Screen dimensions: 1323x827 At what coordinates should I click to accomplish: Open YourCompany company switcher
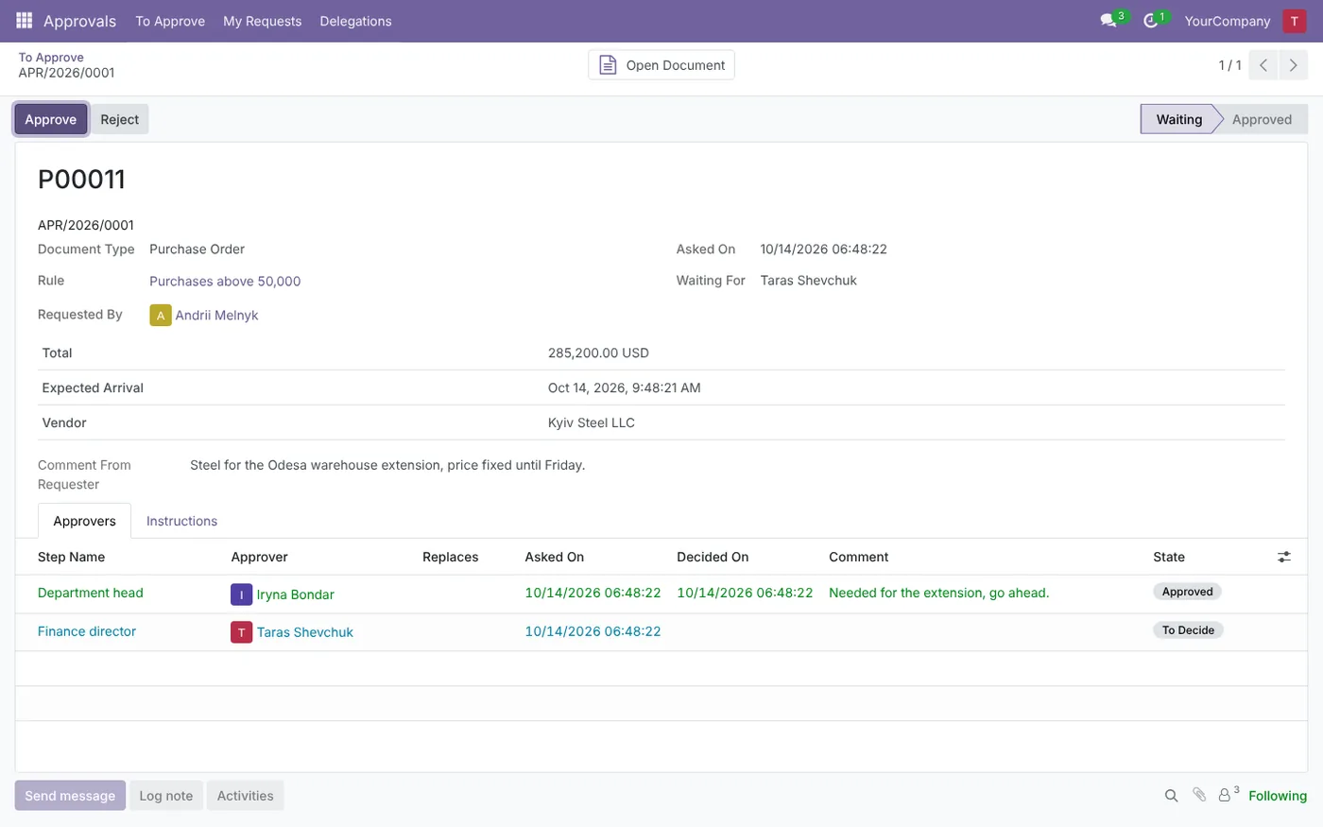[x=1228, y=21]
